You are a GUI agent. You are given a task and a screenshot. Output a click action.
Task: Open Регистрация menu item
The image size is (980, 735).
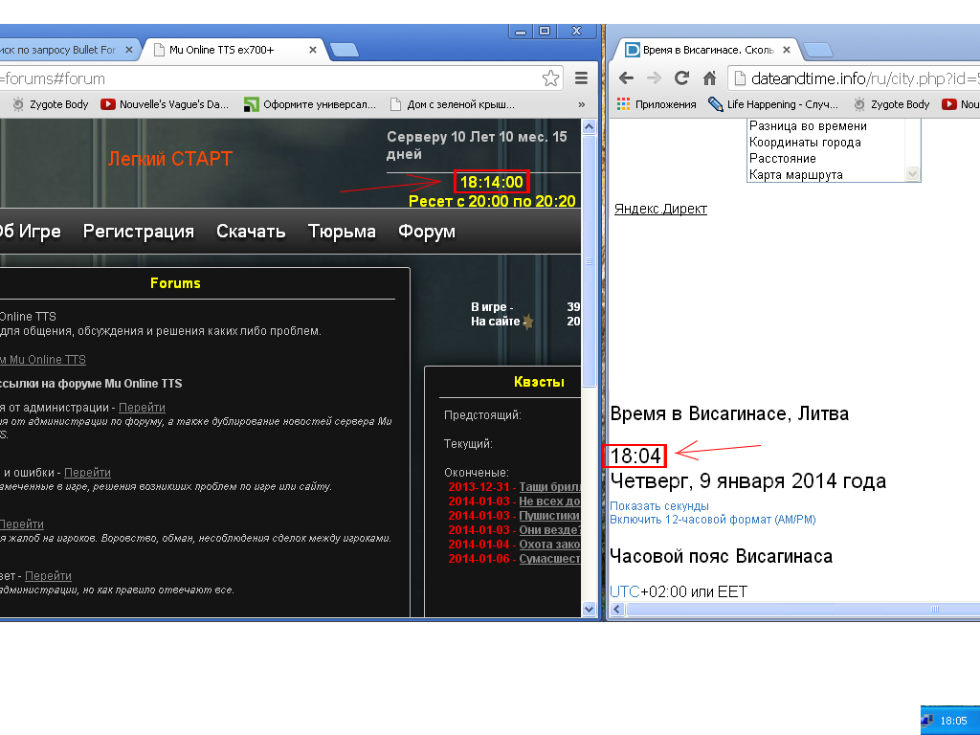(138, 232)
